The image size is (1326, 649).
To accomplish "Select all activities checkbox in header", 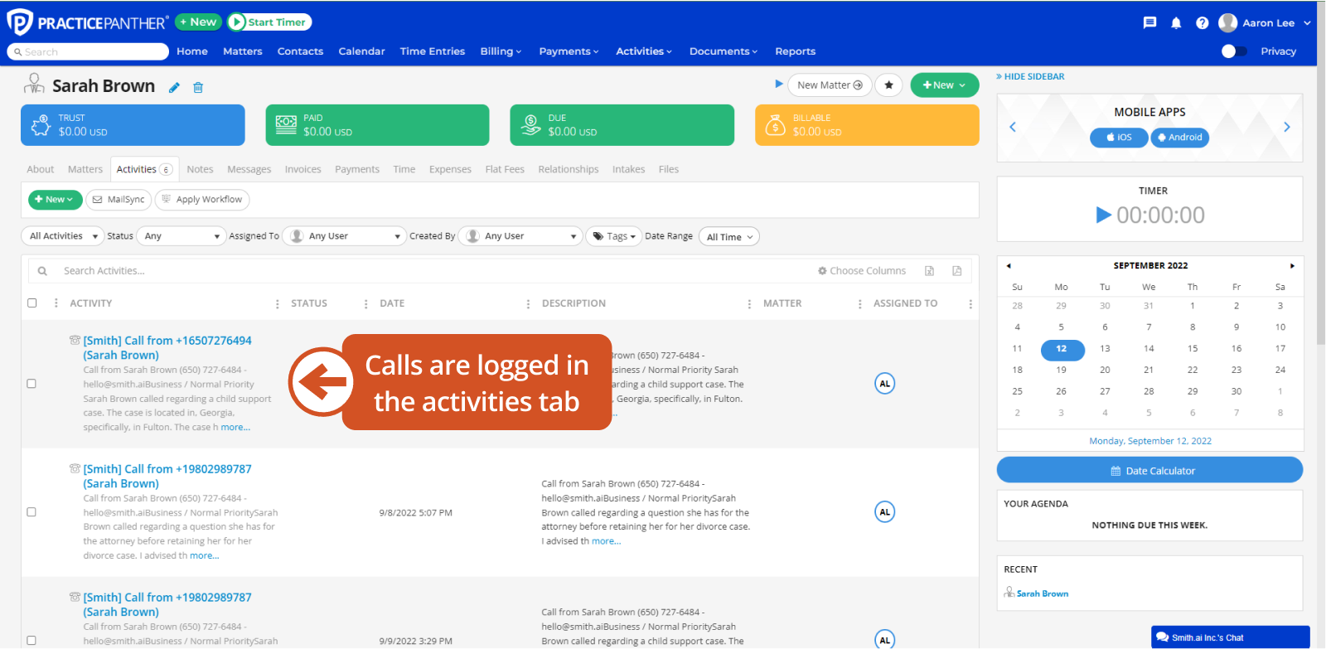I will pos(32,303).
